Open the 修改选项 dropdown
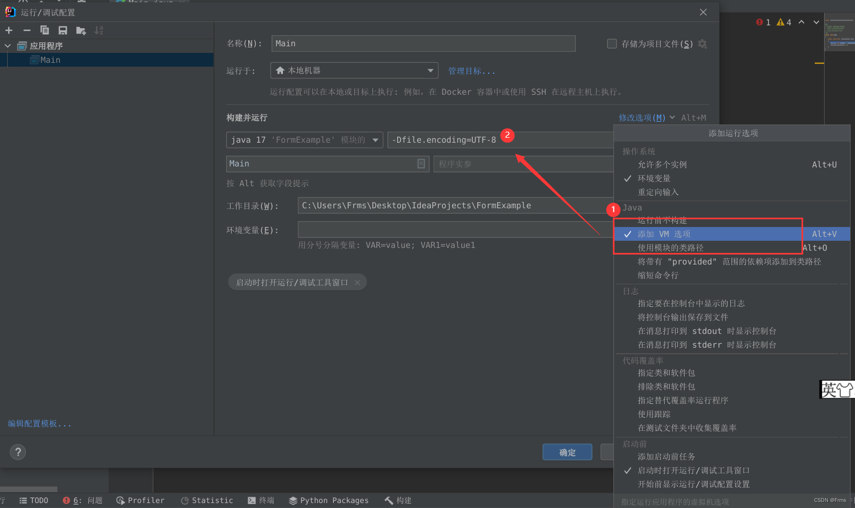This screenshot has height=508, width=855. [646, 118]
